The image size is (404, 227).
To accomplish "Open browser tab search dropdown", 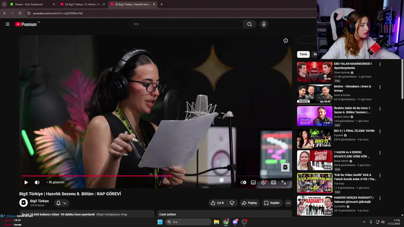I will [4, 4].
